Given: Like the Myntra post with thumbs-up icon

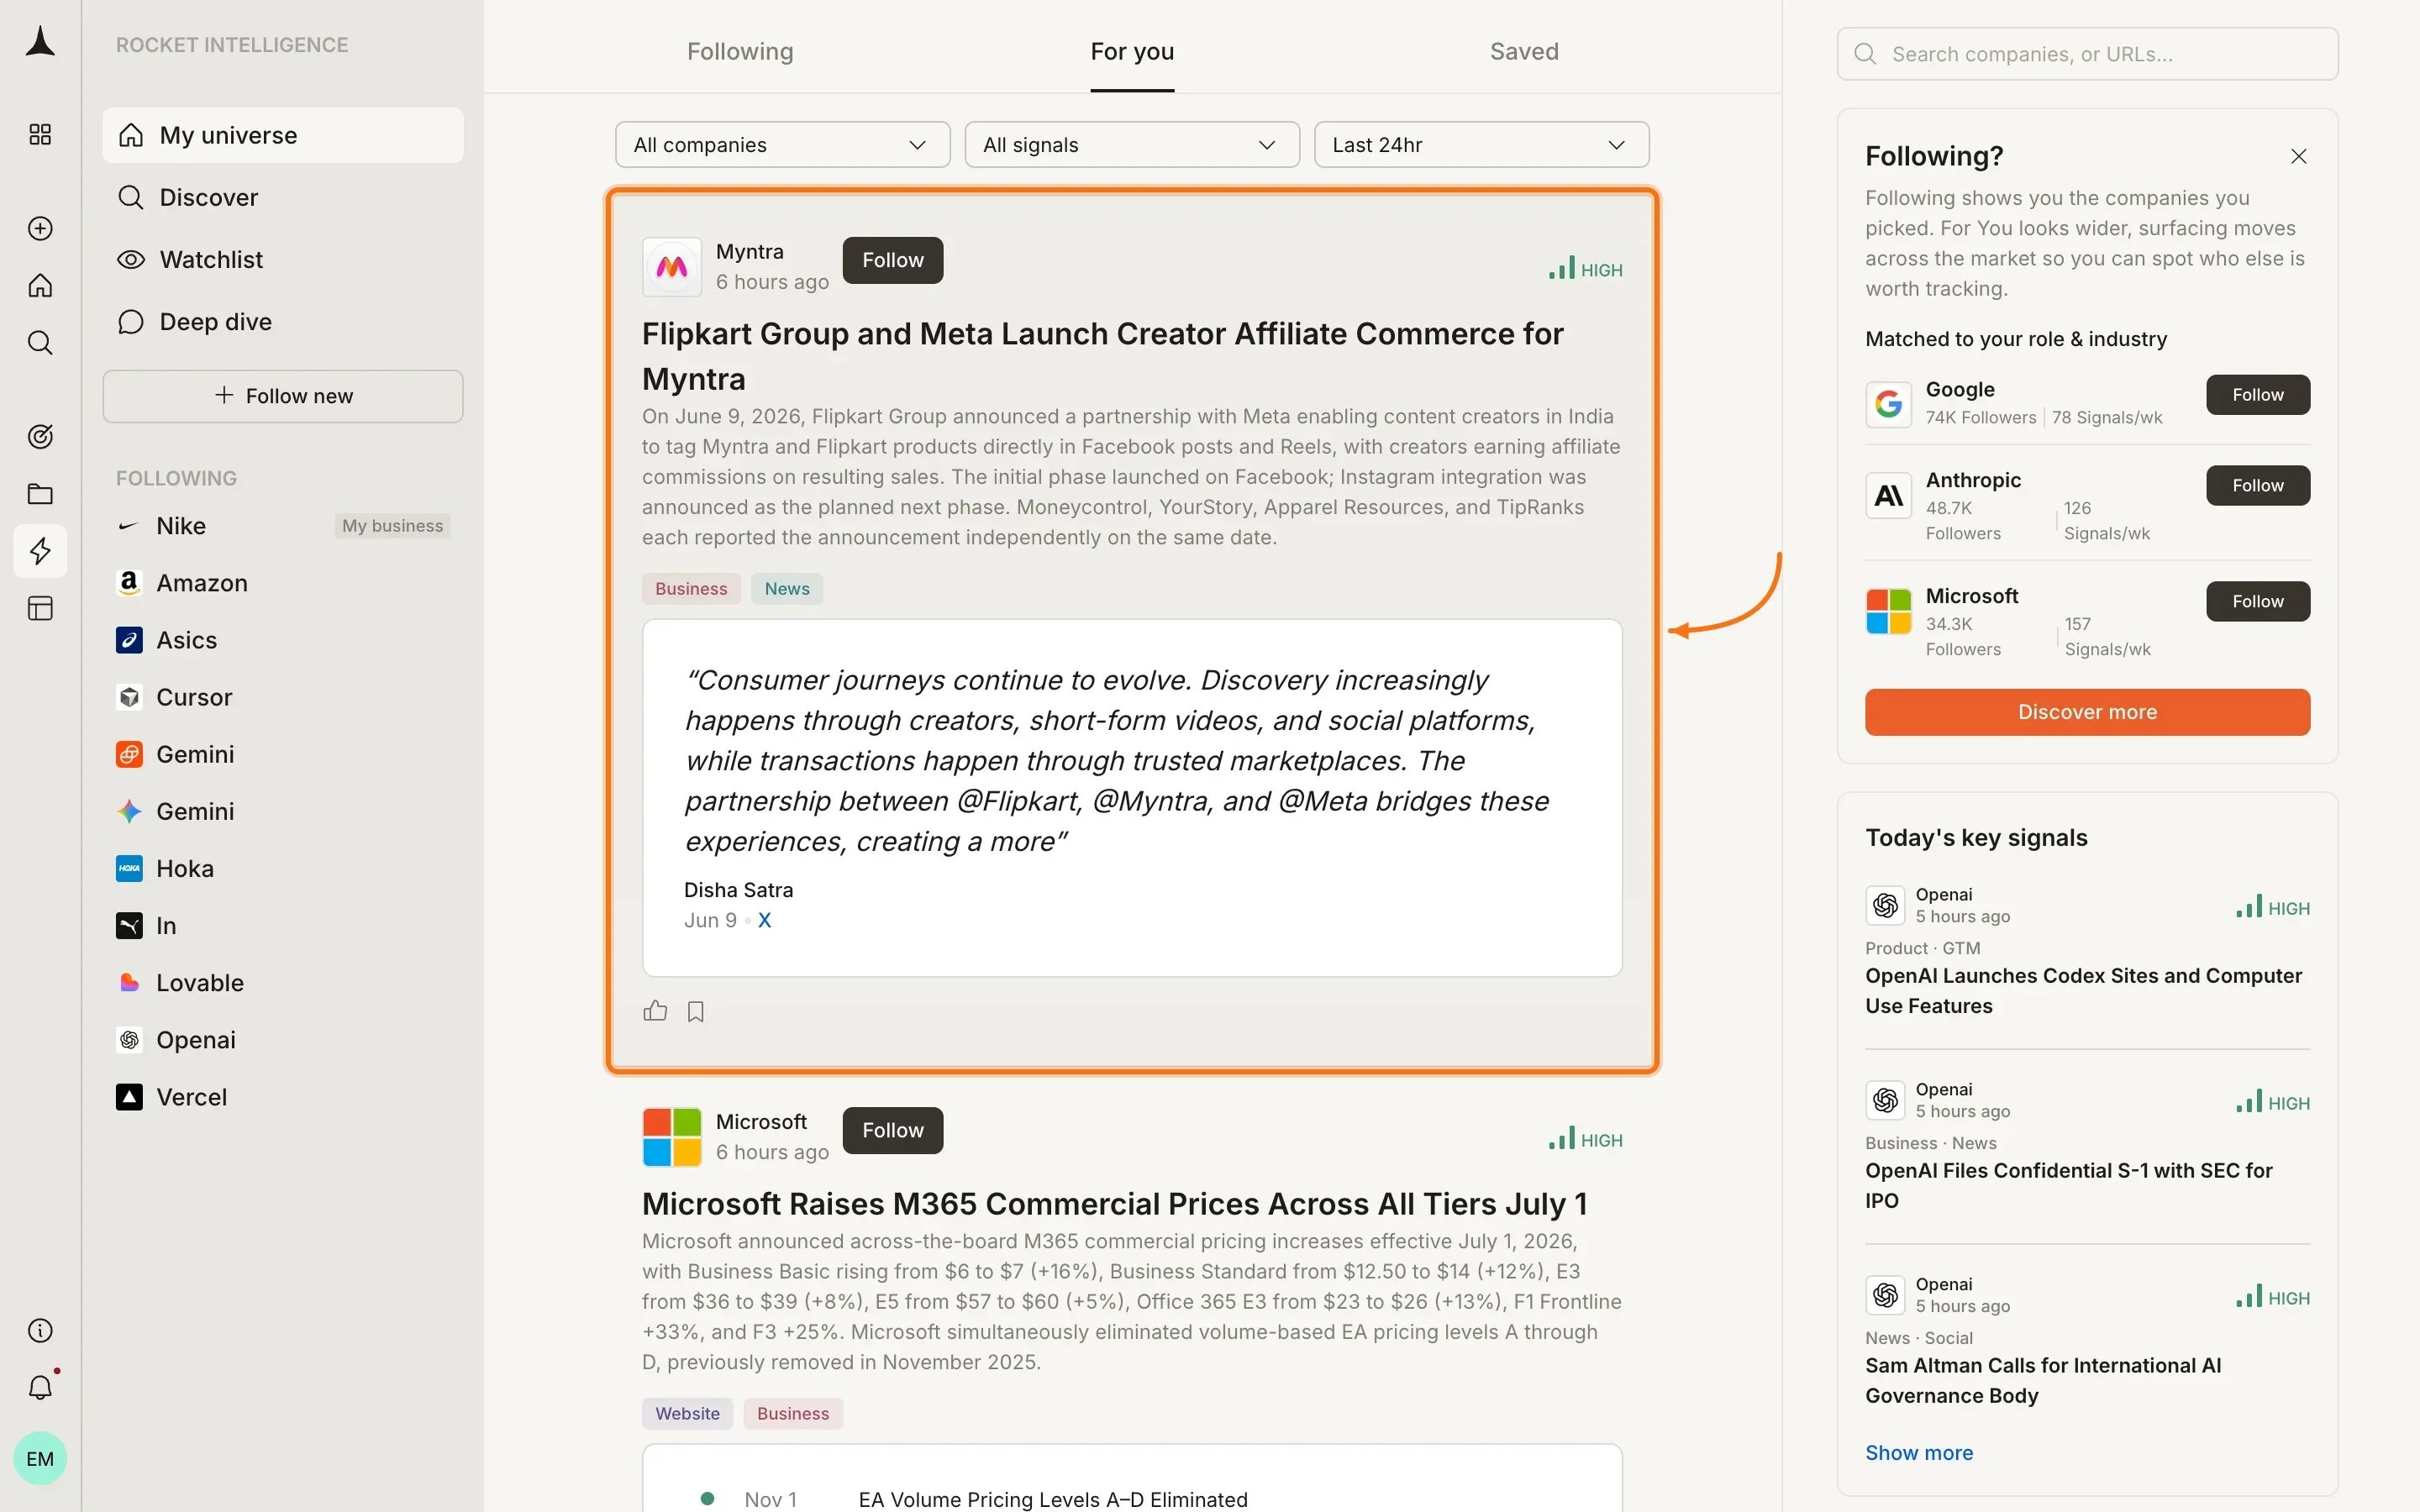Looking at the screenshot, I should [655, 1011].
